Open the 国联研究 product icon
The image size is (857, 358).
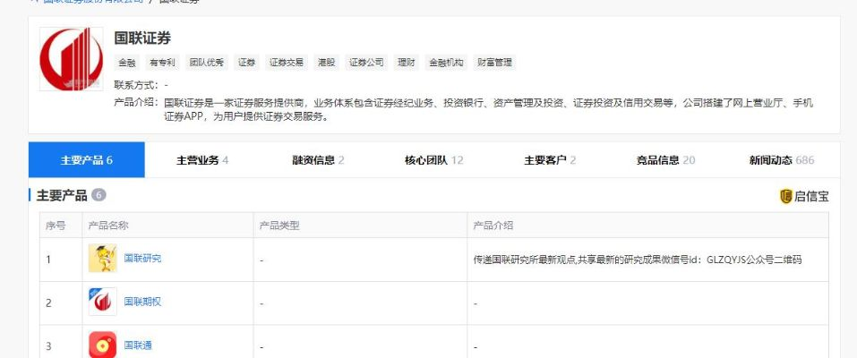103,259
